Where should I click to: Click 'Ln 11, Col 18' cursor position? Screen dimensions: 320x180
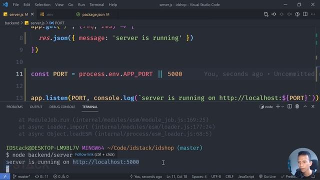click(176, 176)
